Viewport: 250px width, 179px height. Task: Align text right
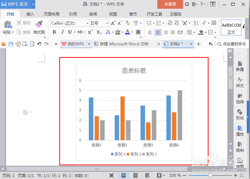[x=166, y=32]
